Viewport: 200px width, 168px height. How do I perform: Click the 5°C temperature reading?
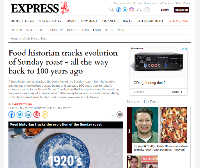coord(139,10)
